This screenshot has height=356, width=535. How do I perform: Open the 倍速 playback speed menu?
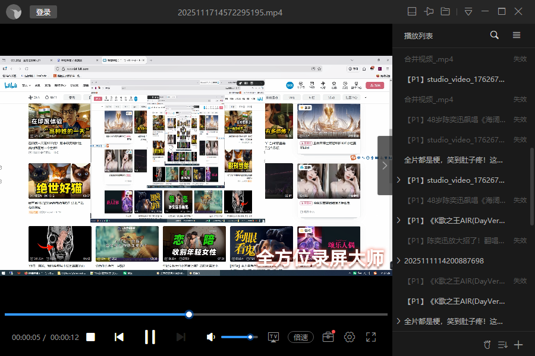point(301,337)
